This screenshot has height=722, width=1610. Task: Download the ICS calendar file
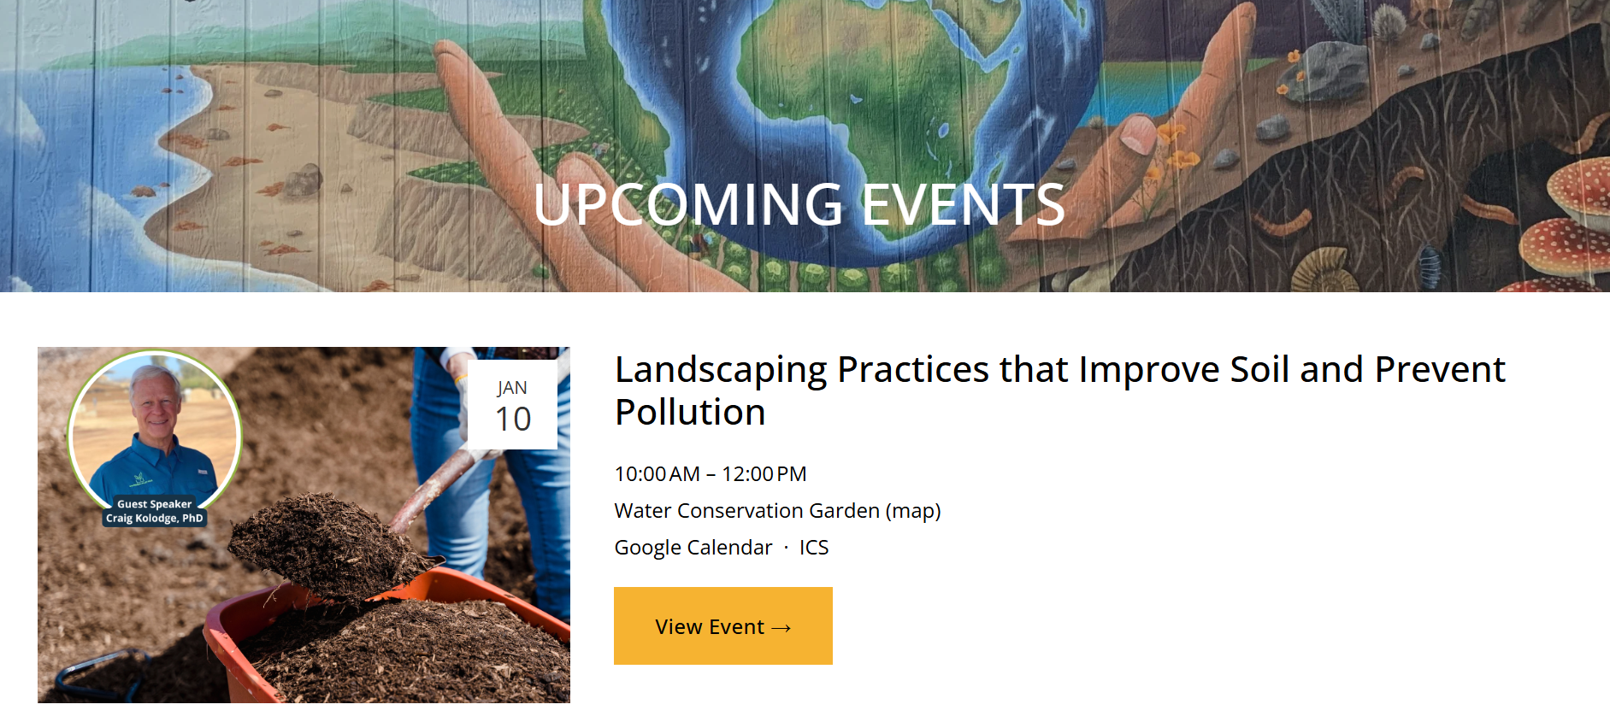[813, 547]
